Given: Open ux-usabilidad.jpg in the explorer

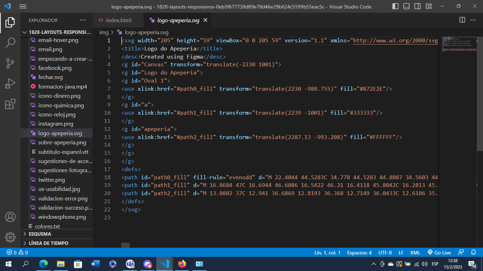Looking at the screenshot, I should tap(59, 189).
